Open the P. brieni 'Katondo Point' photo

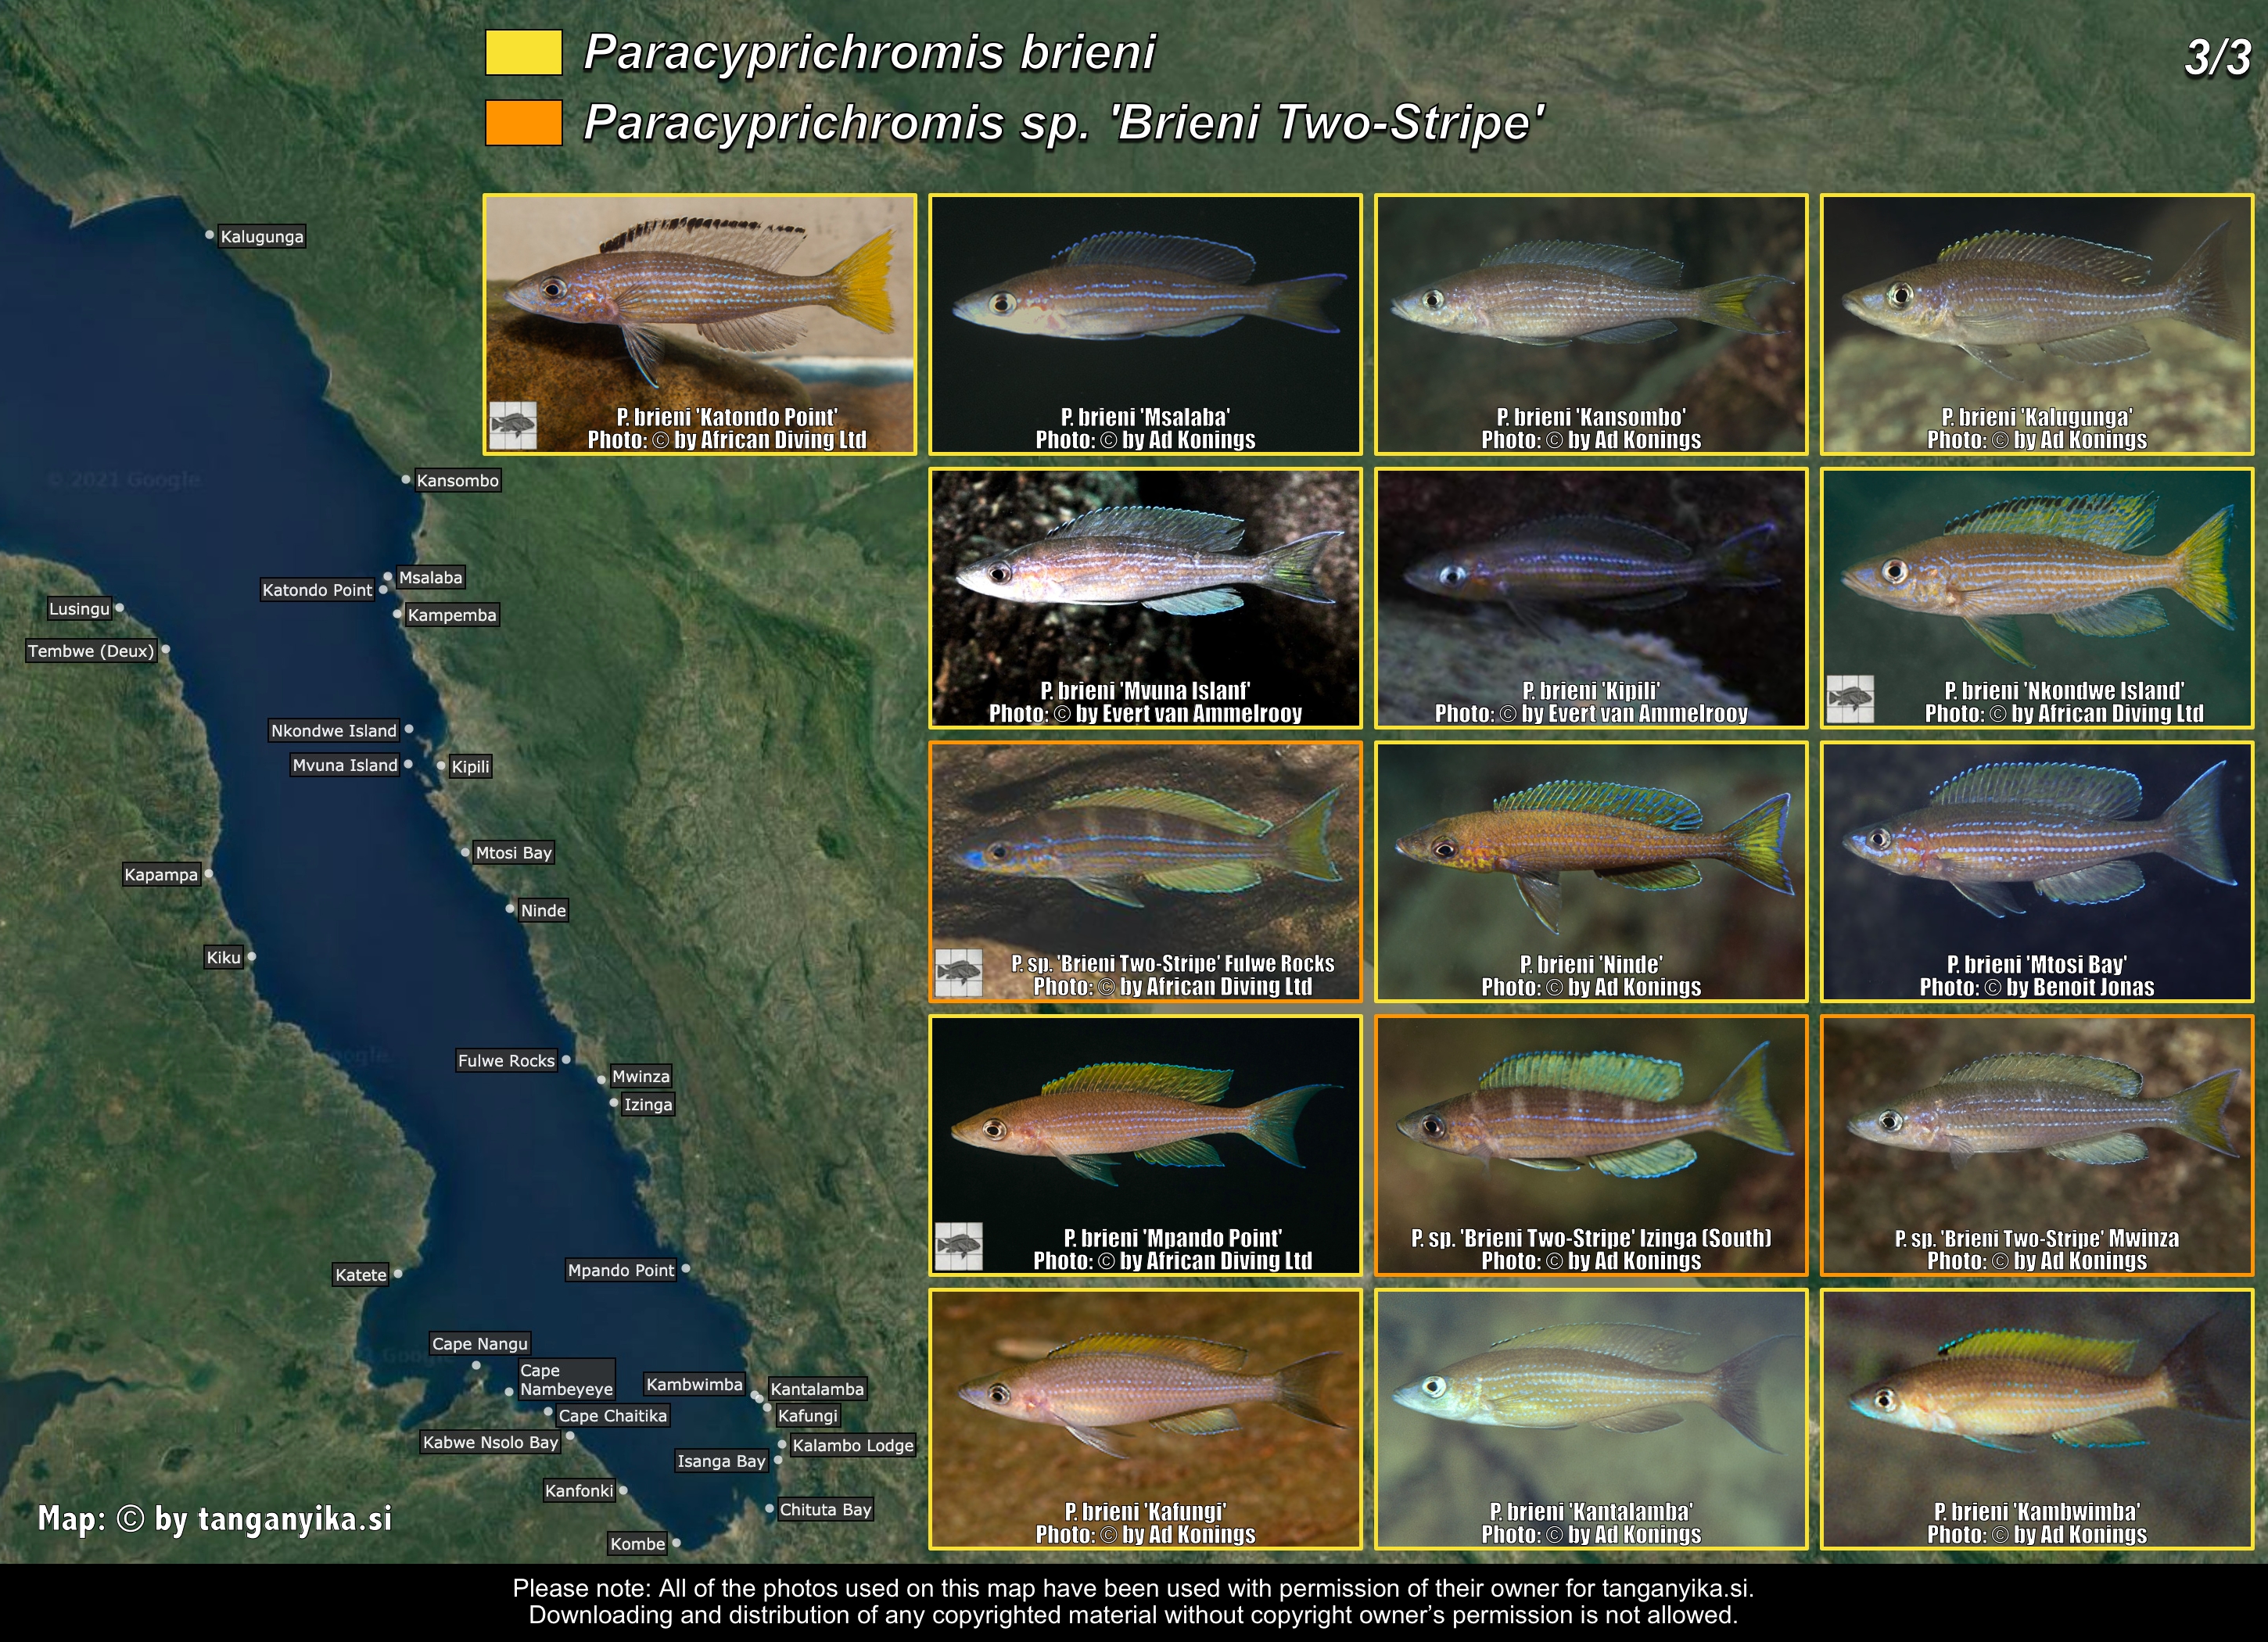700,324
